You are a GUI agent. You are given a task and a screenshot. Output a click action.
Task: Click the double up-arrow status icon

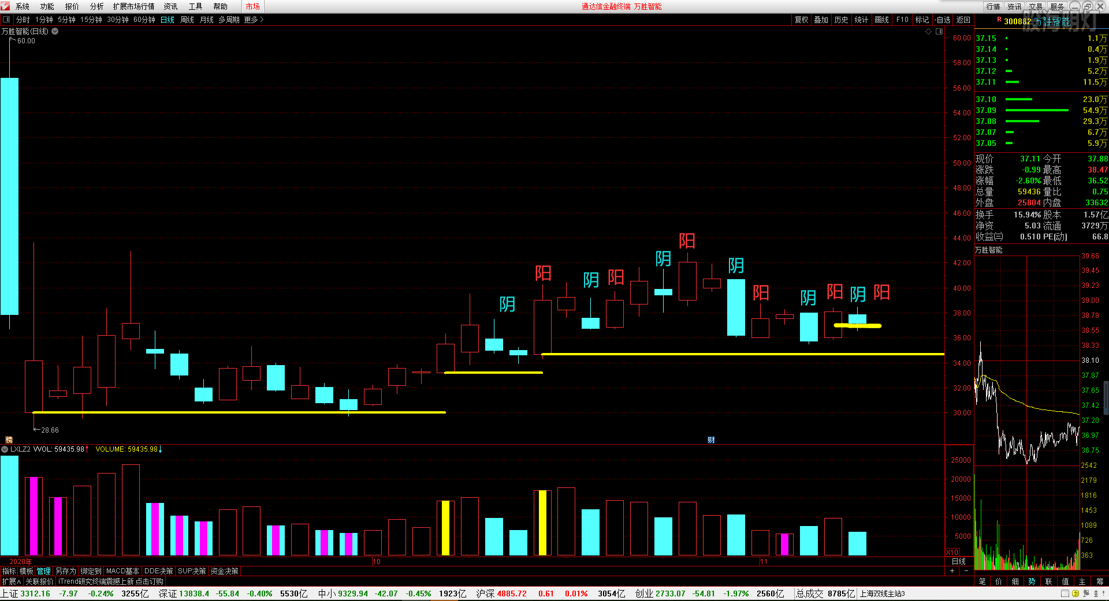(x=1095, y=594)
